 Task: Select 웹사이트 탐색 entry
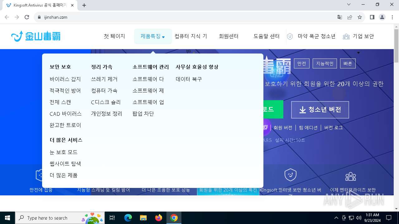(65, 164)
